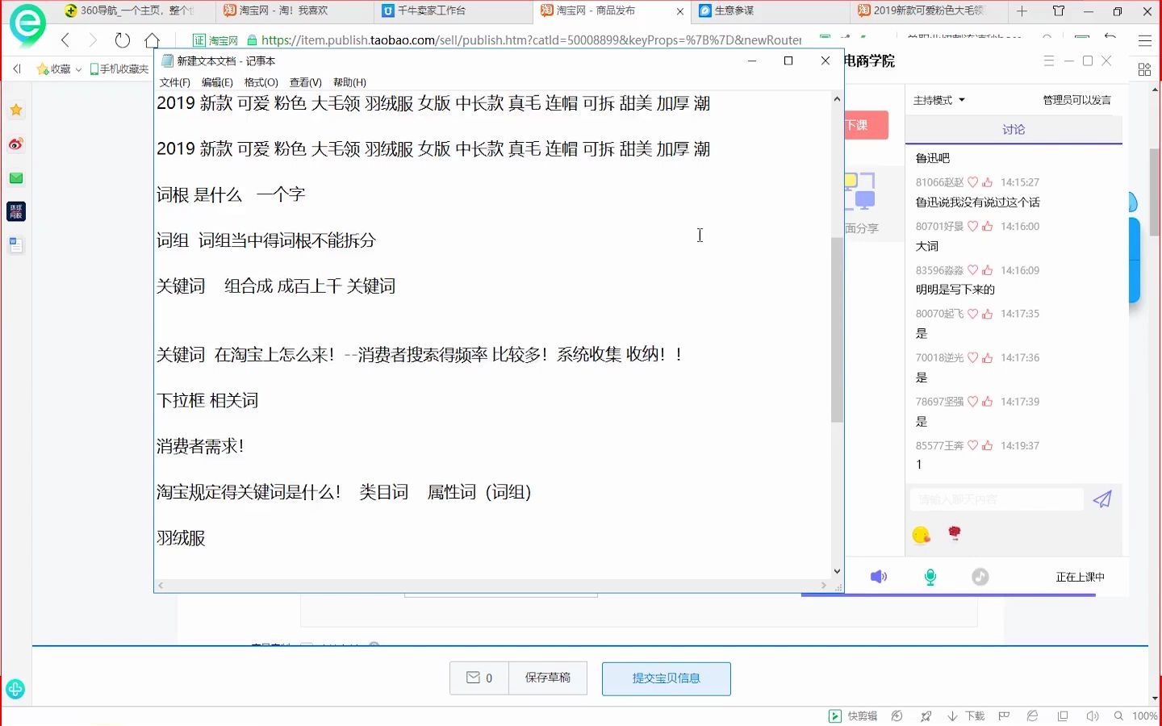
Task: Click the 羽绒服 line in Notepad
Action: 182,538
